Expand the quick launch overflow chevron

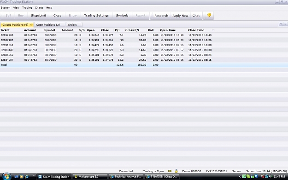[34, 176]
